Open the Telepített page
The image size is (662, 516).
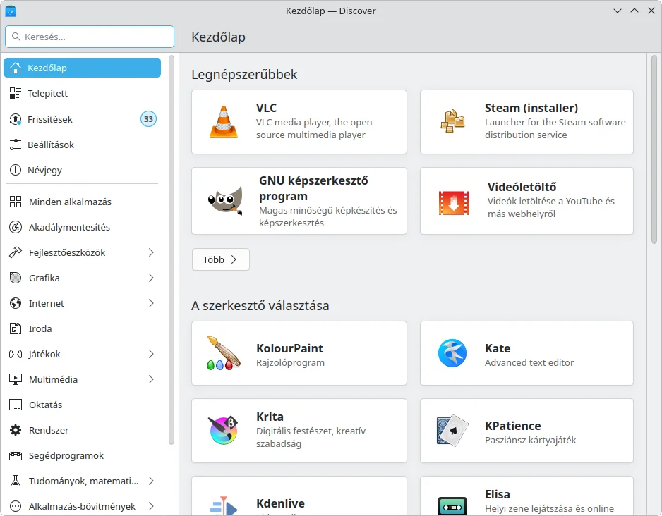pos(83,93)
